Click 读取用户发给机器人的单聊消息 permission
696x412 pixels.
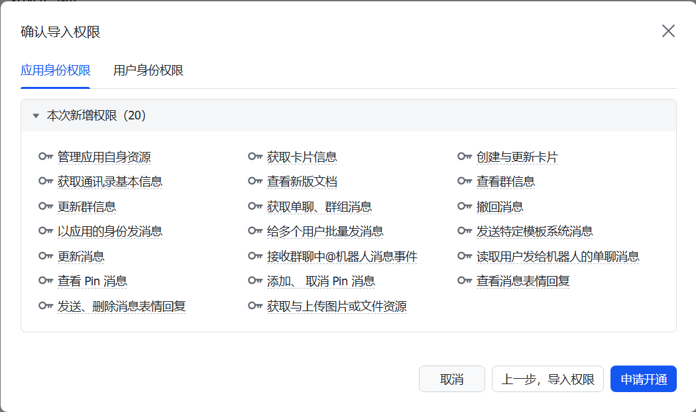[x=557, y=256]
